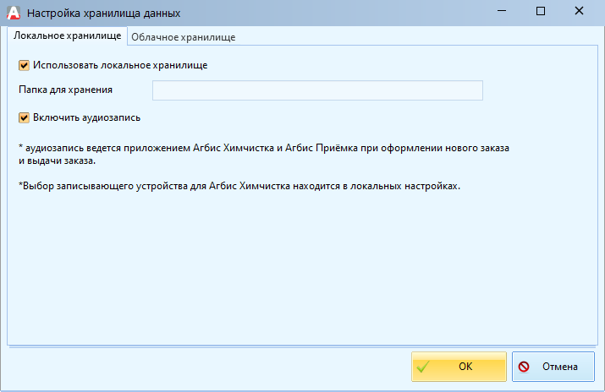The image size is (605, 392).
Task: Maximize the storage settings window
Action: (x=541, y=13)
